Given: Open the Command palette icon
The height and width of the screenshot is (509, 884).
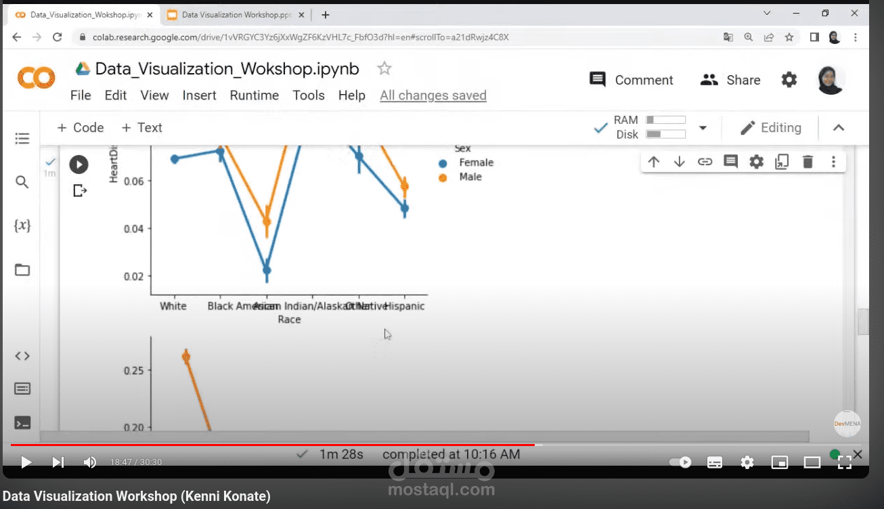Looking at the screenshot, I should [22, 389].
